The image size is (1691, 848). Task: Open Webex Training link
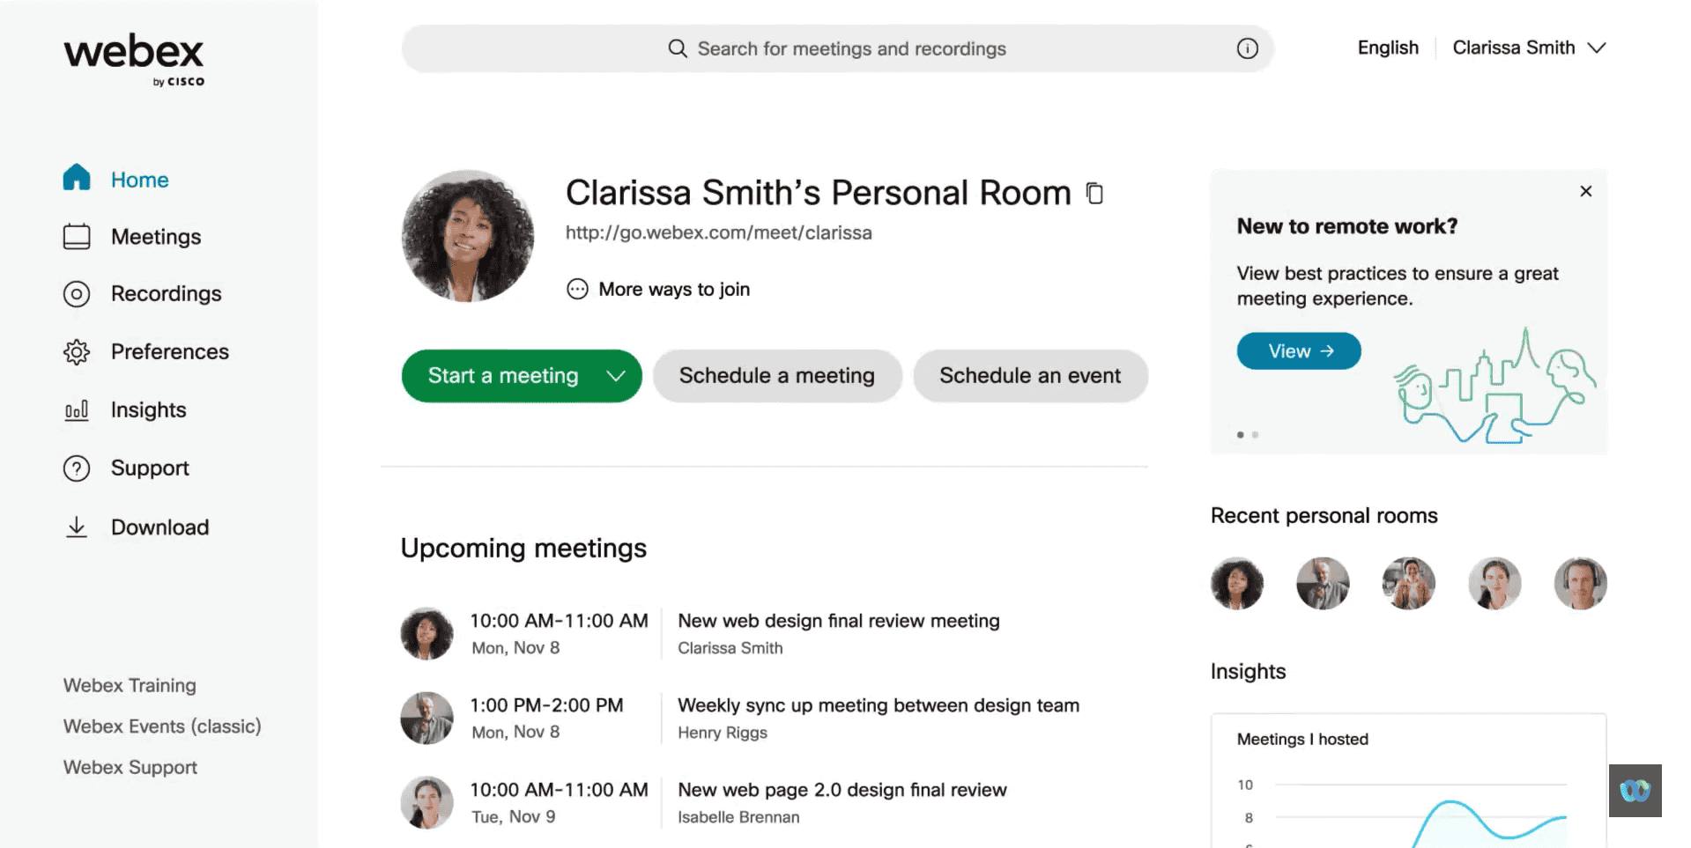pos(130,685)
